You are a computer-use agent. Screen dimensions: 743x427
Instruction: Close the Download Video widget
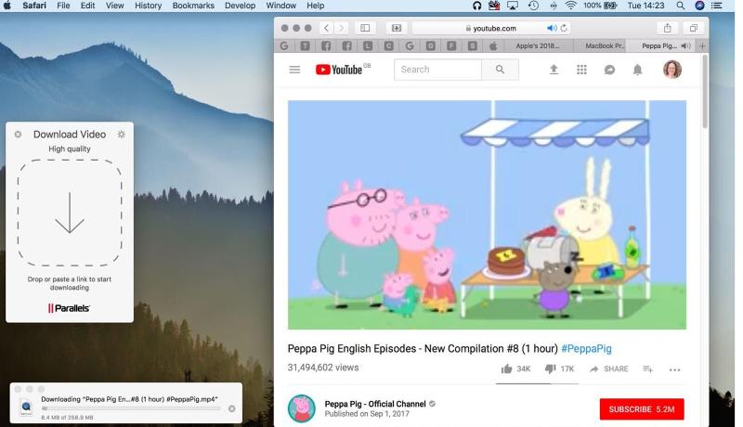tap(18, 135)
